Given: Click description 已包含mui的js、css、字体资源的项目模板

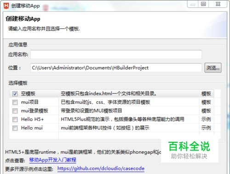Looking at the screenshot, I should pyautogui.click(x=105, y=102).
